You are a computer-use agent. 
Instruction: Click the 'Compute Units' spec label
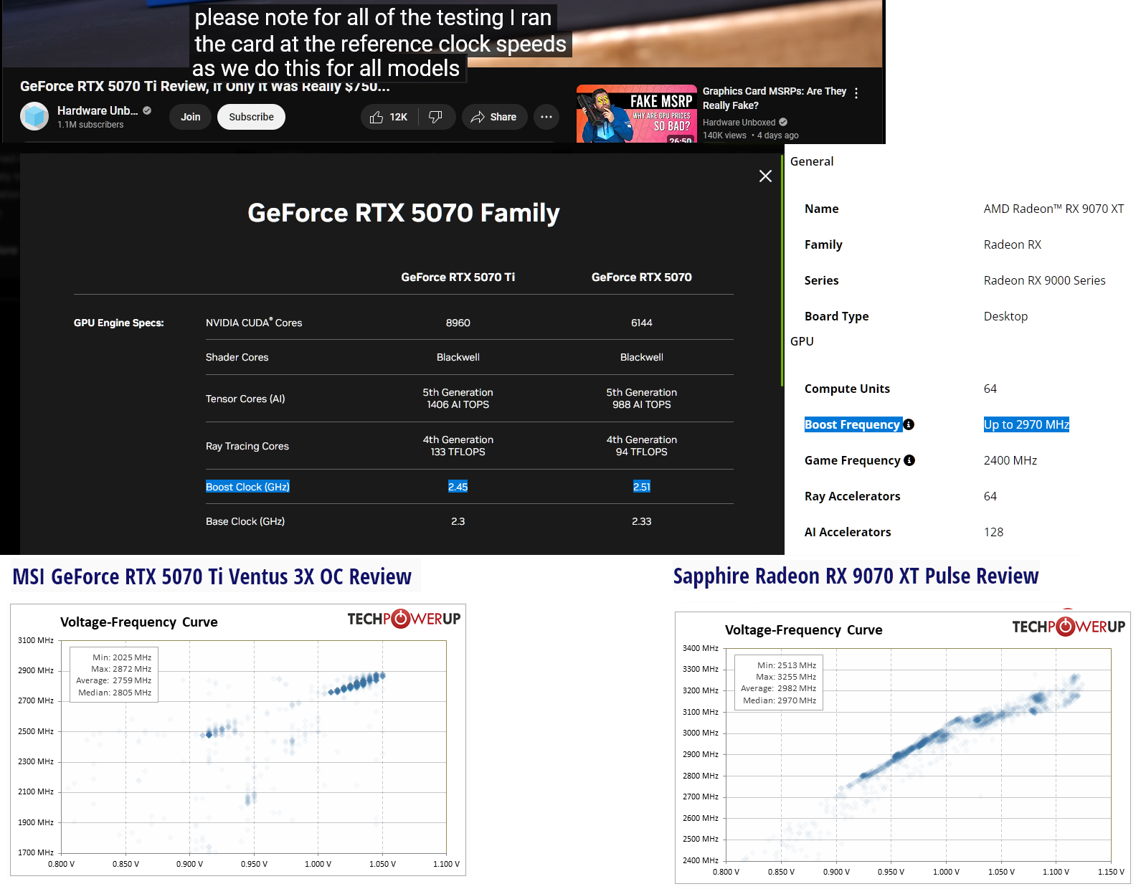(847, 389)
